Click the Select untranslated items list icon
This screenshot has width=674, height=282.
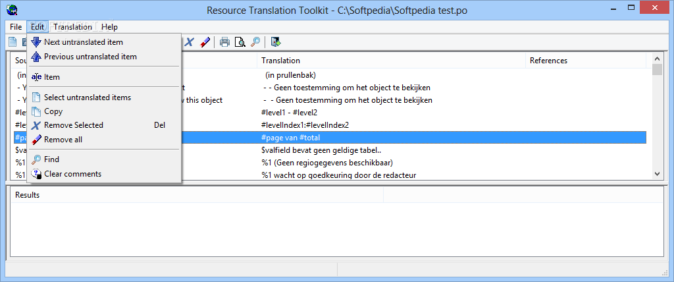point(37,98)
